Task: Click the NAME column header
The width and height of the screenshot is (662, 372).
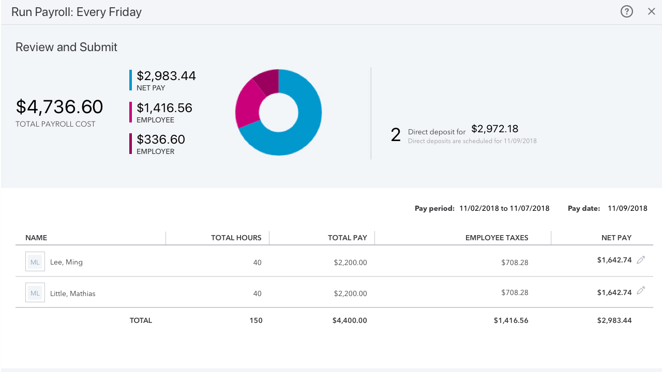Action: [x=36, y=238]
